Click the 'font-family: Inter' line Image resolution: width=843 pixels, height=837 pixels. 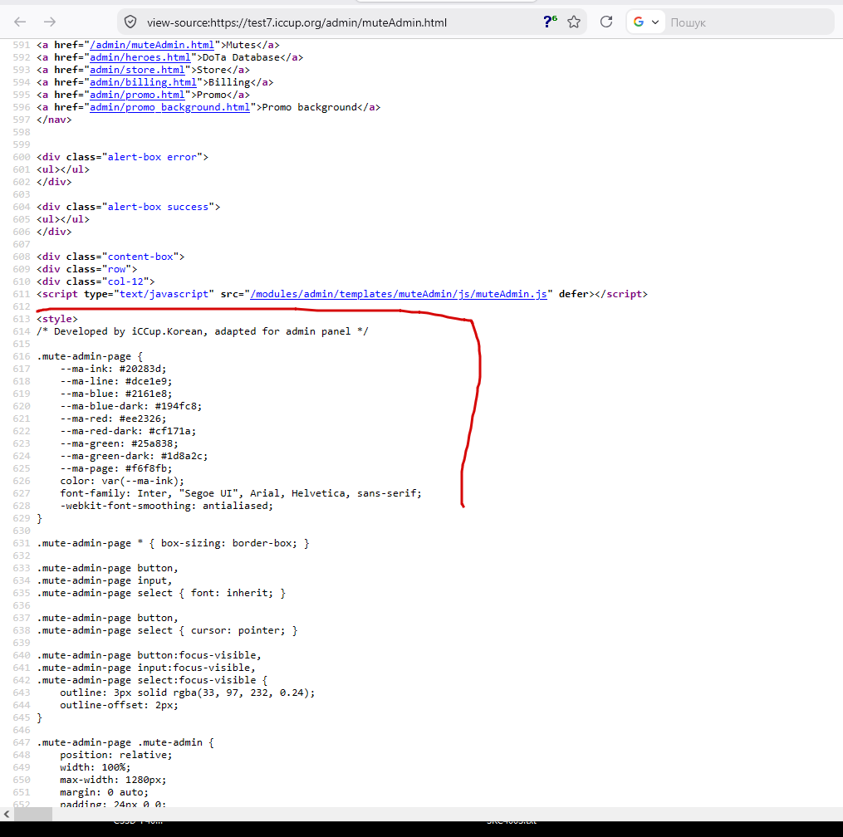[241, 493]
